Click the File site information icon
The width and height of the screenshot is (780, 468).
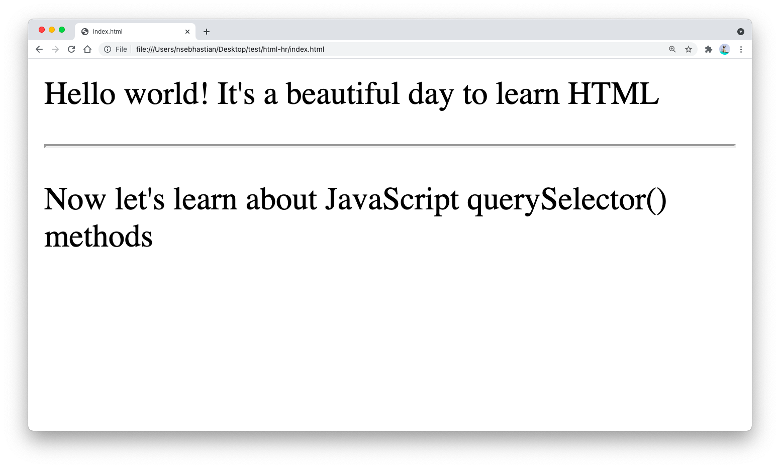[108, 49]
